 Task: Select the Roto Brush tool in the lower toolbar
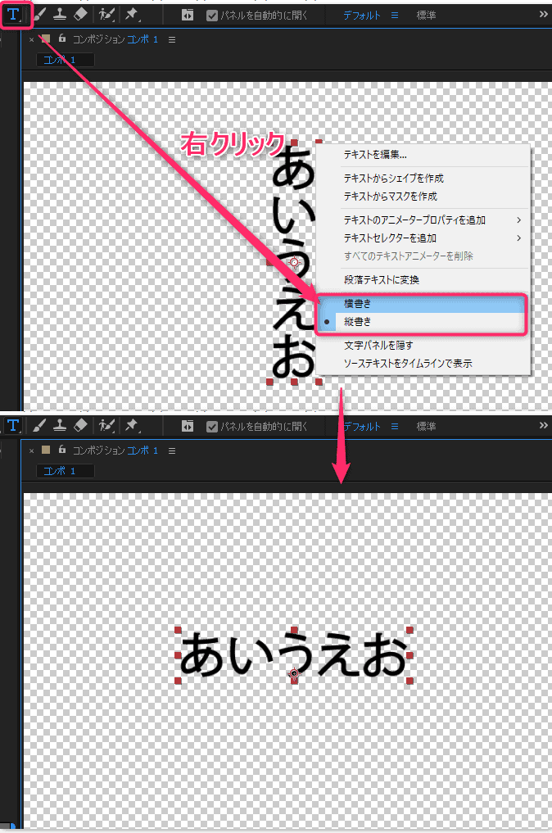106,426
